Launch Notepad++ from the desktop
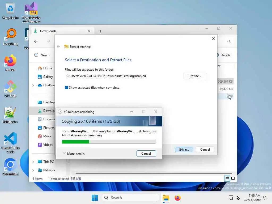 coord(10,115)
